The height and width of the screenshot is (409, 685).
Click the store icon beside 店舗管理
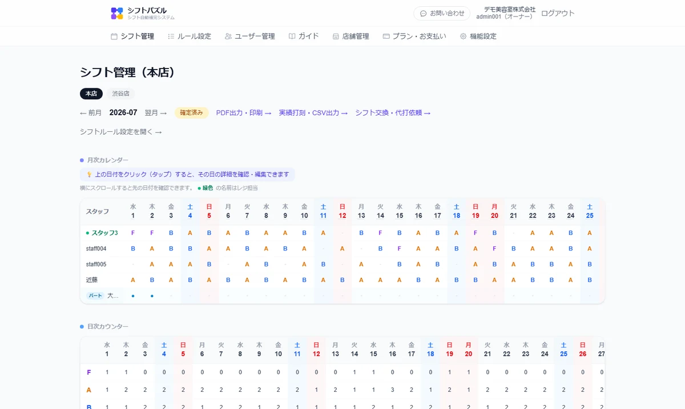pos(336,36)
